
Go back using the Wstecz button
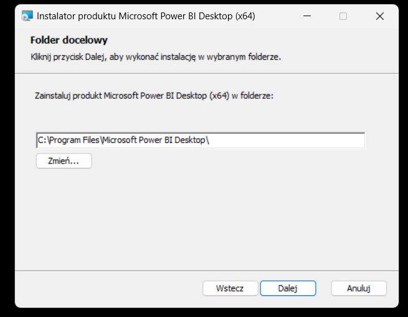(229, 288)
